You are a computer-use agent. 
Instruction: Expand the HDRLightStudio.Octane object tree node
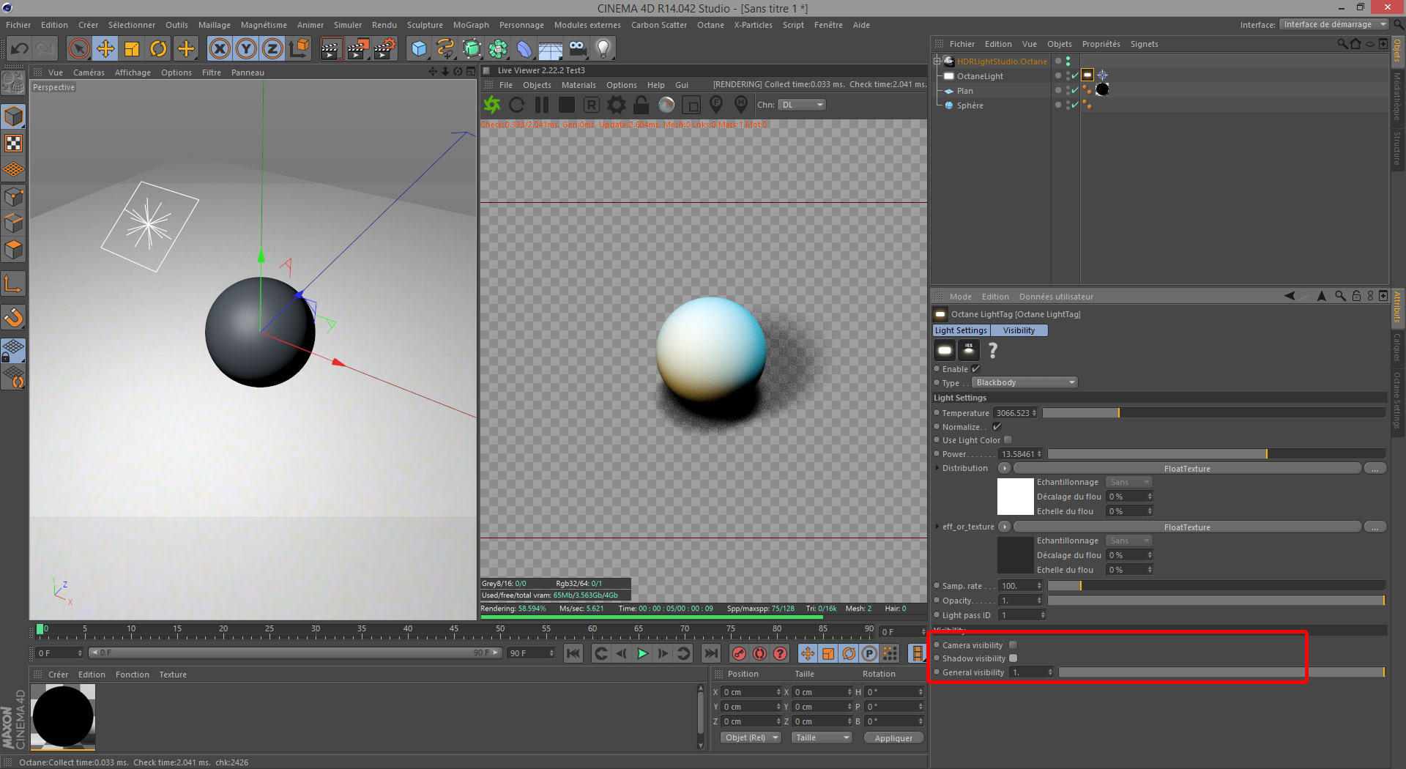937,62
